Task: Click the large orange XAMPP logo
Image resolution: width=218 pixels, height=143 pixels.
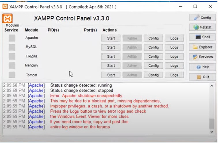Action: point(7,18)
